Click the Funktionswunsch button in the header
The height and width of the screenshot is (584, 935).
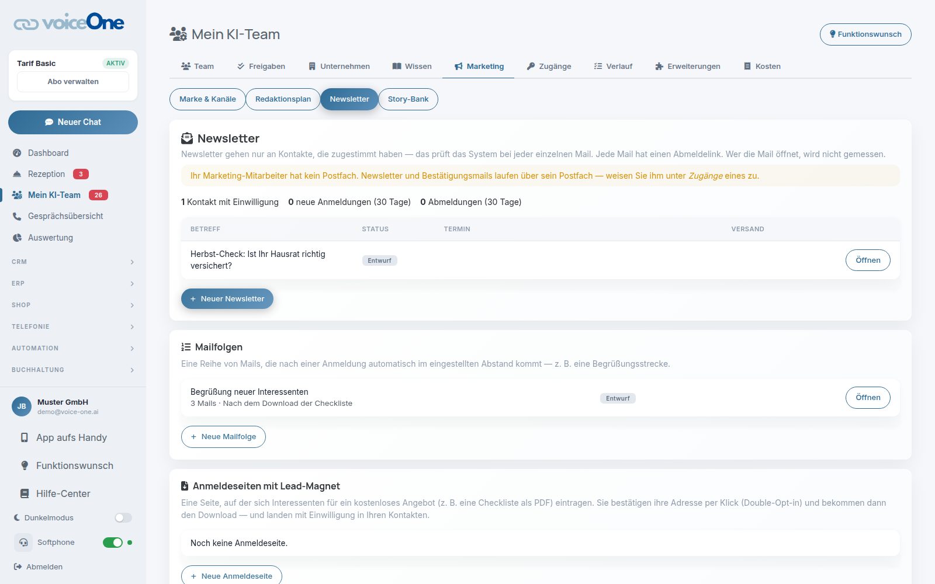tap(865, 34)
